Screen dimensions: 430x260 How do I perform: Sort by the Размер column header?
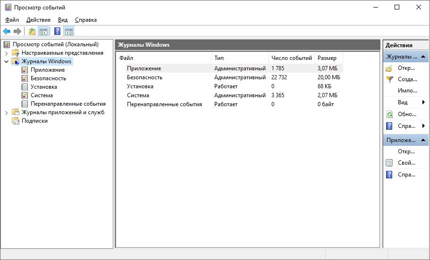(x=329, y=58)
